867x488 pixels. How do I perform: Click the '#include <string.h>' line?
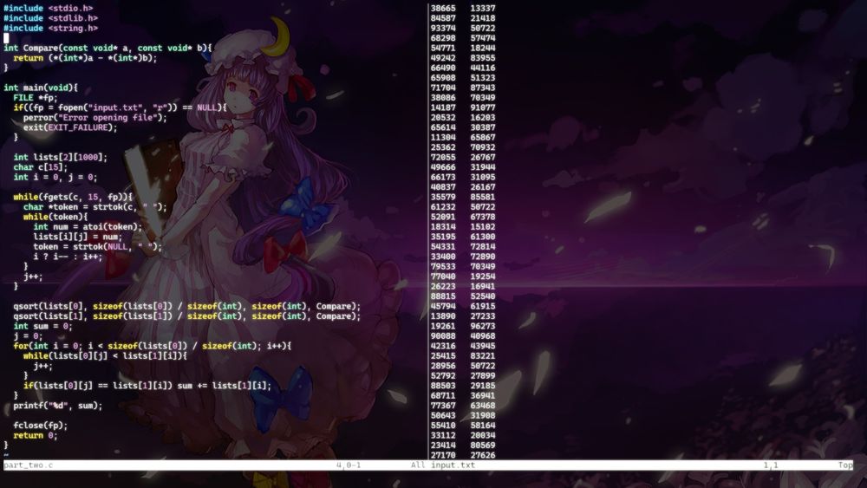pos(51,29)
